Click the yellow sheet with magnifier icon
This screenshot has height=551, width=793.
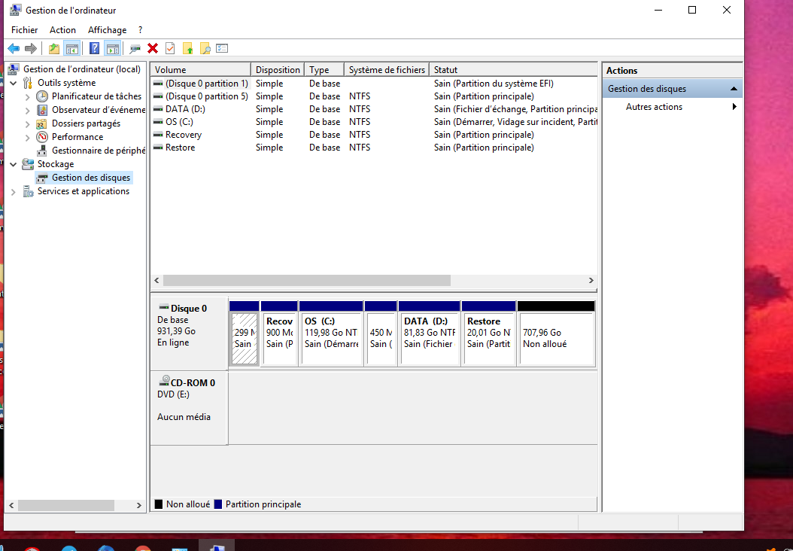205,49
